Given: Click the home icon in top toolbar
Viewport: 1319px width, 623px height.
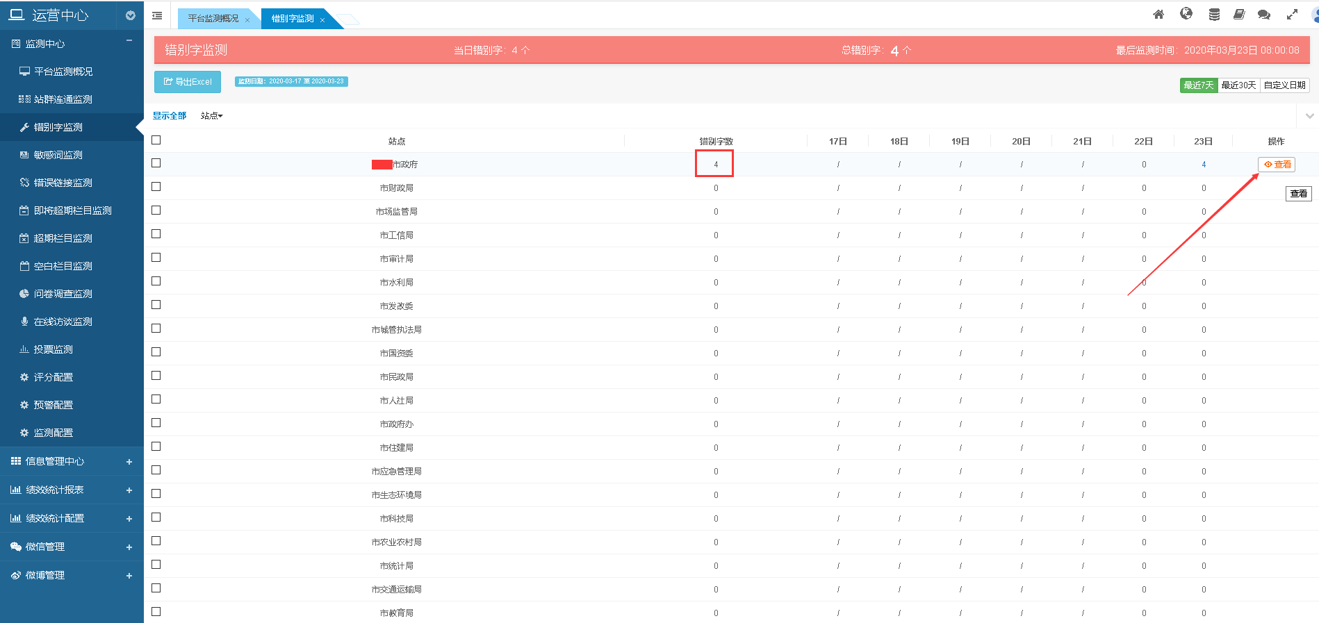Looking at the screenshot, I should [1158, 15].
